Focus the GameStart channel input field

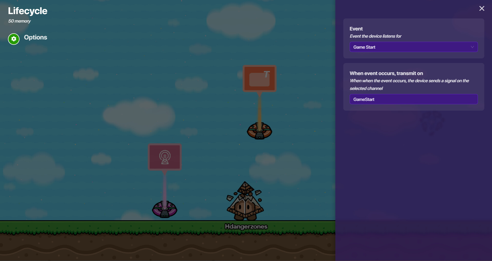point(413,99)
